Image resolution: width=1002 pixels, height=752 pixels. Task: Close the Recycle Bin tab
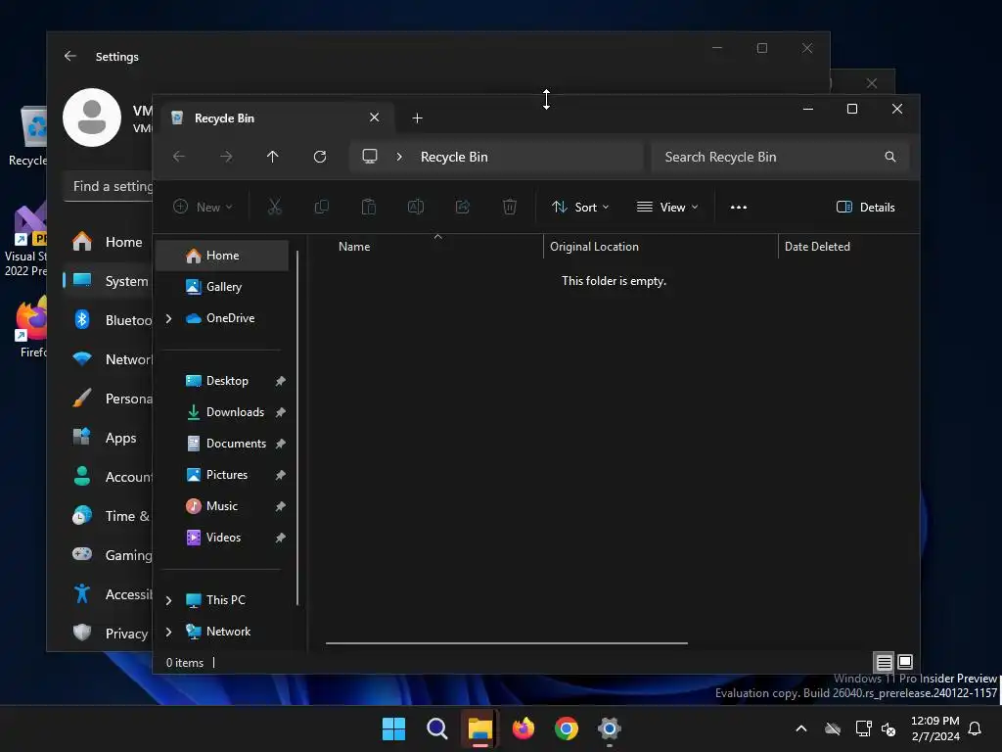point(375,117)
